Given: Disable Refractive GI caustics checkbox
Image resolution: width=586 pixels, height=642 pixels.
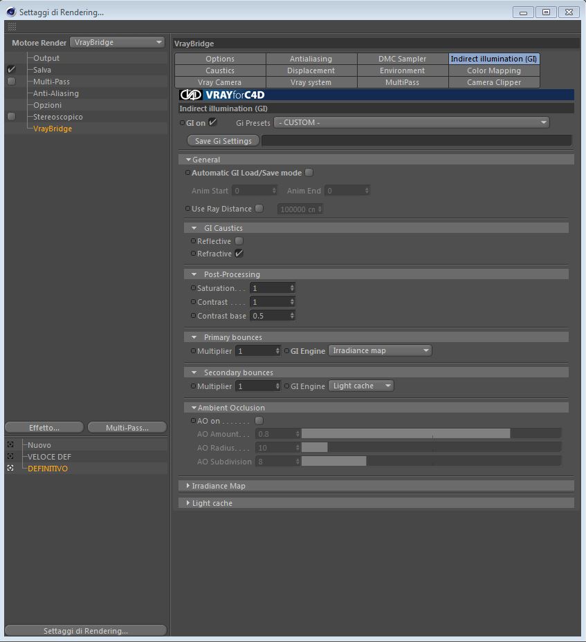Looking at the screenshot, I should (x=239, y=253).
